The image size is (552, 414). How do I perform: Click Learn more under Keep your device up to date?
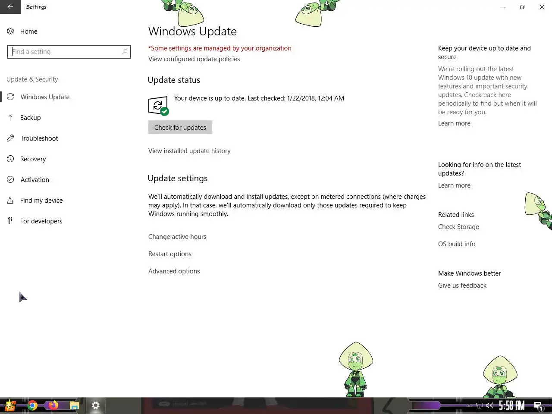[x=454, y=123]
